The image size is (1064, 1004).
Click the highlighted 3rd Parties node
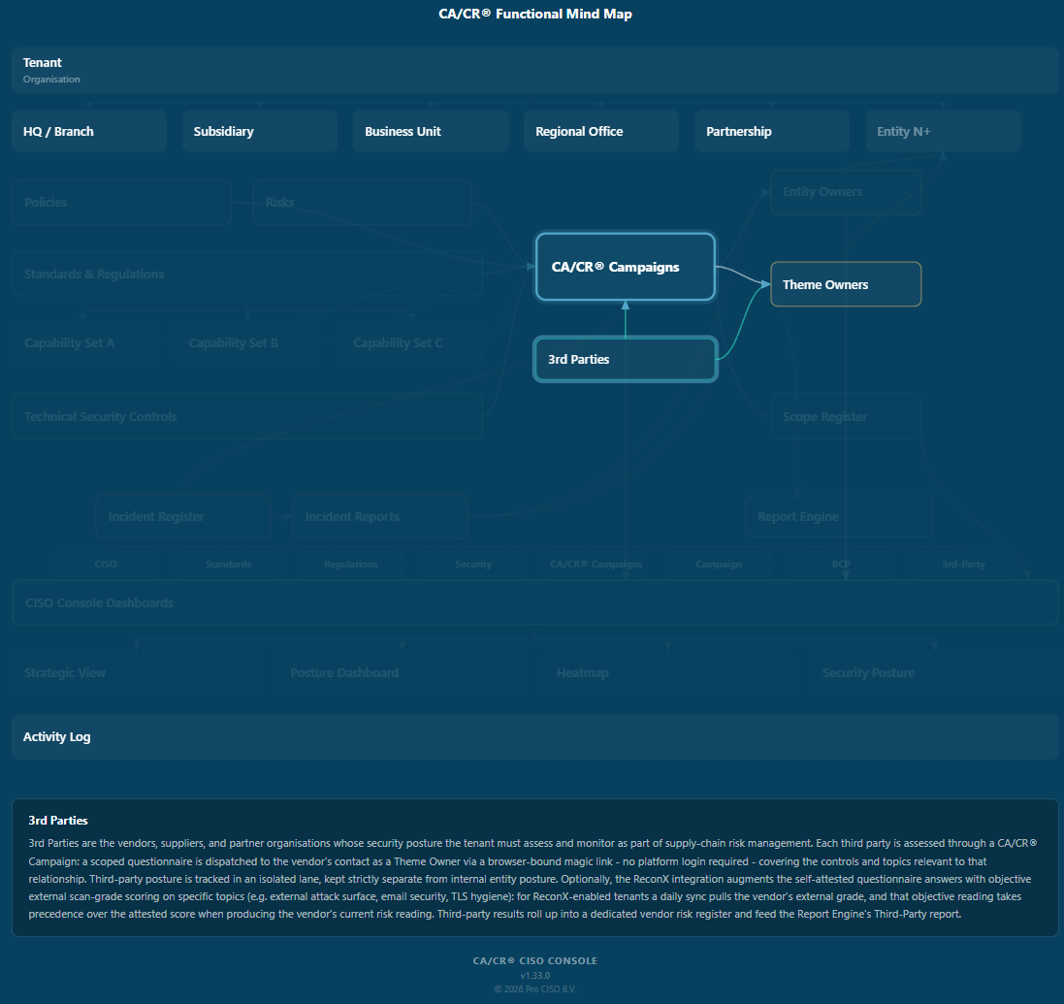tap(625, 359)
